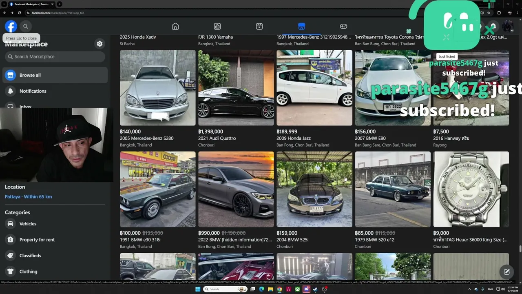This screenshot has height=294, width=522.
Task: Go back with the browser back arrow
Action: pyautogui.click(x=4, y=13)
